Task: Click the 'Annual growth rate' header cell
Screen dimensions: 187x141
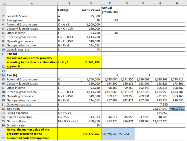Action: (x=110, y=10)
